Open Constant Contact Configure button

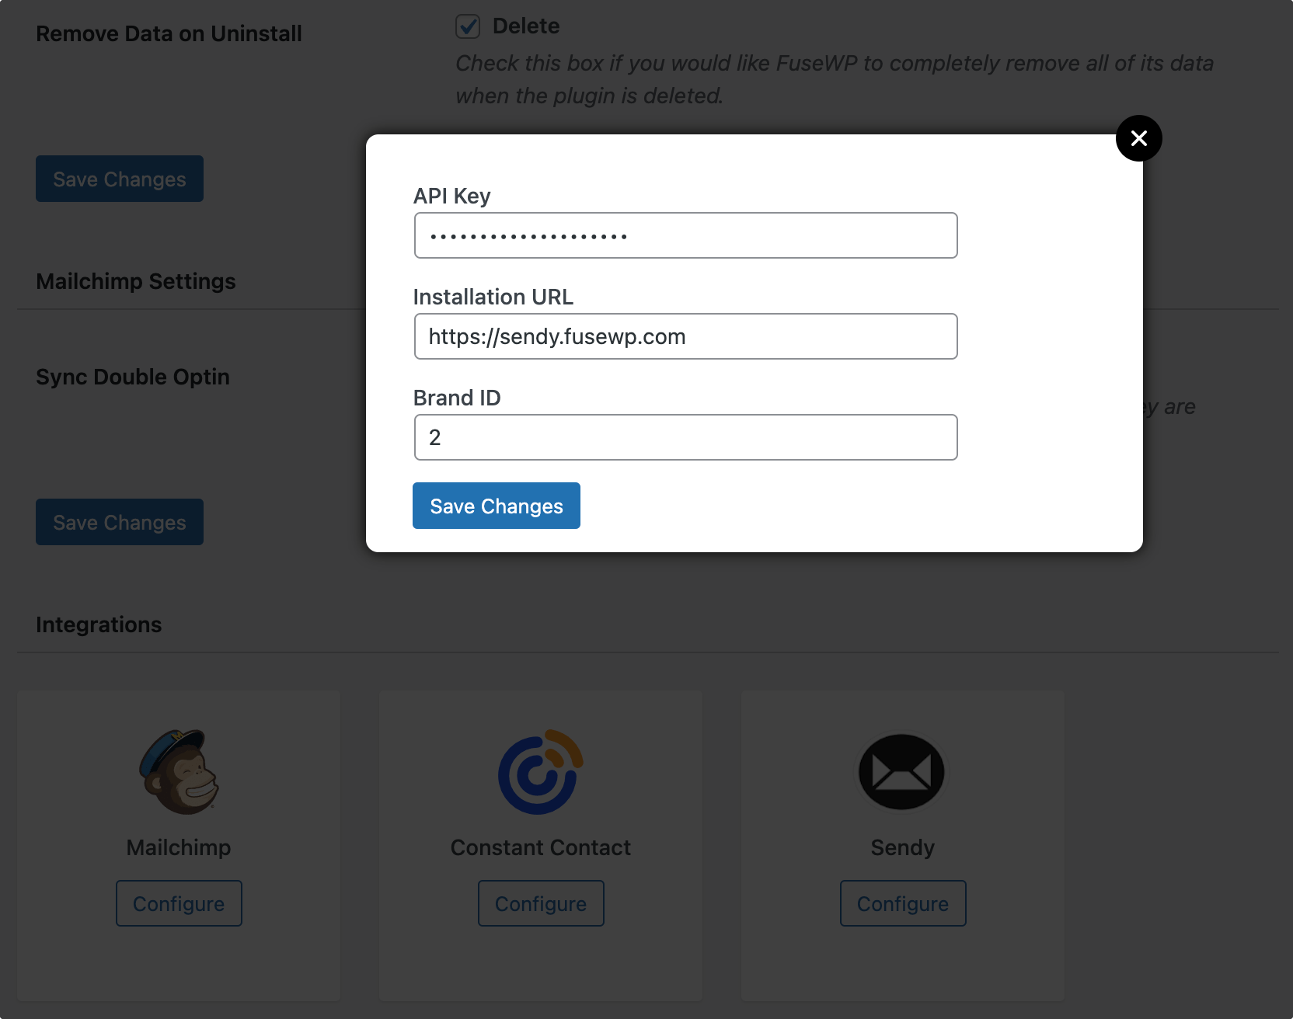(541, 903)
